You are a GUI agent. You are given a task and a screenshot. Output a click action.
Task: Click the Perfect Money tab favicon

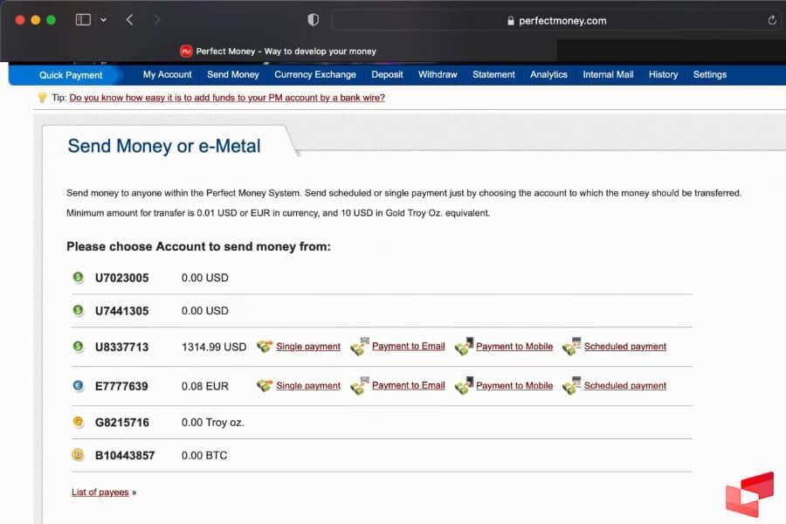point(186,52)
